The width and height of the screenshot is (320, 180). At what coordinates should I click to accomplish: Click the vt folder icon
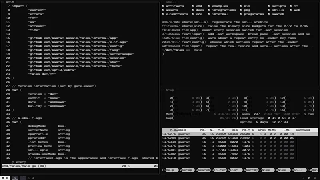[x=291, y=6]
